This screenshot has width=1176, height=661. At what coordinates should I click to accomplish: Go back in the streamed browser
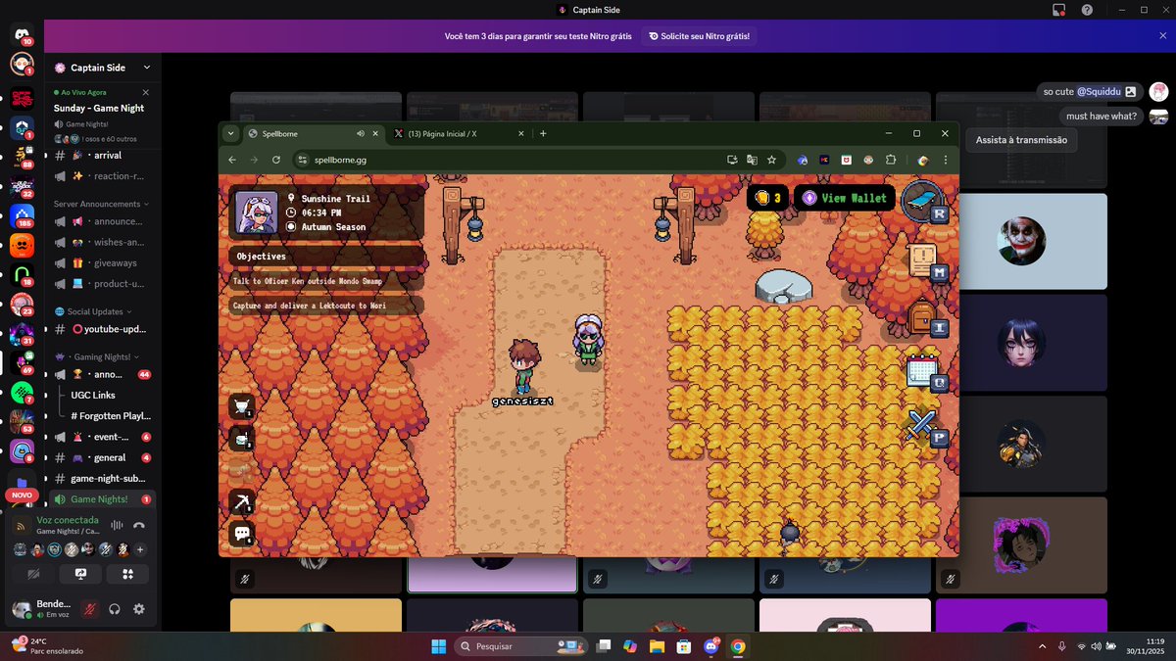tap(232, 160)
